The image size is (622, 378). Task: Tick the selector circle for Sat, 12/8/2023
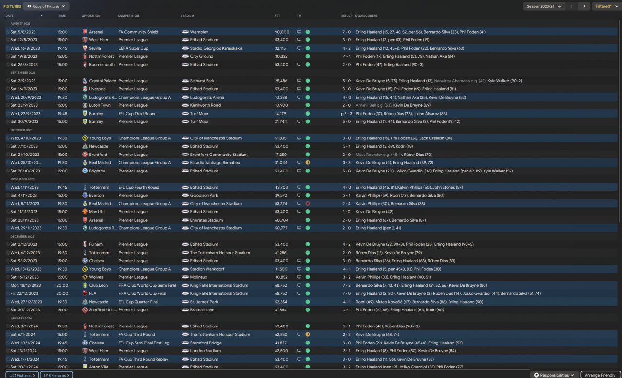(x=8, y=40)
